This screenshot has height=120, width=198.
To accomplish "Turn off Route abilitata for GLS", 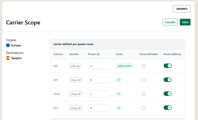I will 168,108.
